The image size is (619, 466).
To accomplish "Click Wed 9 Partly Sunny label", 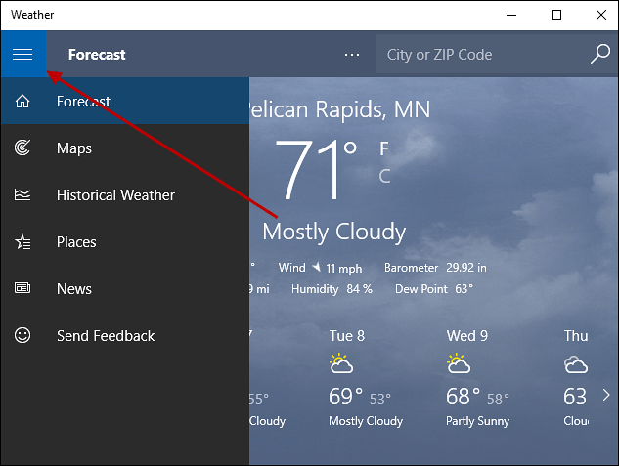I will point(477,421).
